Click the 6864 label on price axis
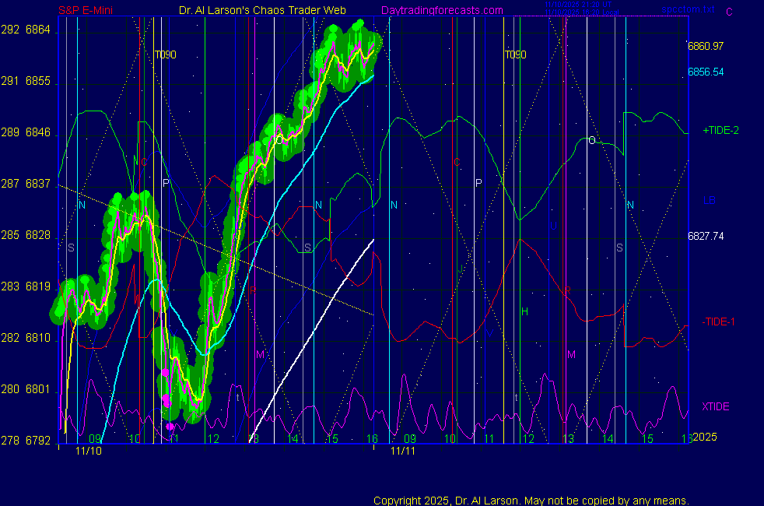 pyautogui.click(x=38, y=30)
